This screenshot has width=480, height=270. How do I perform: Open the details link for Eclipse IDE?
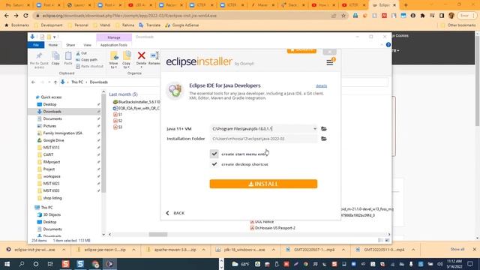321,85
